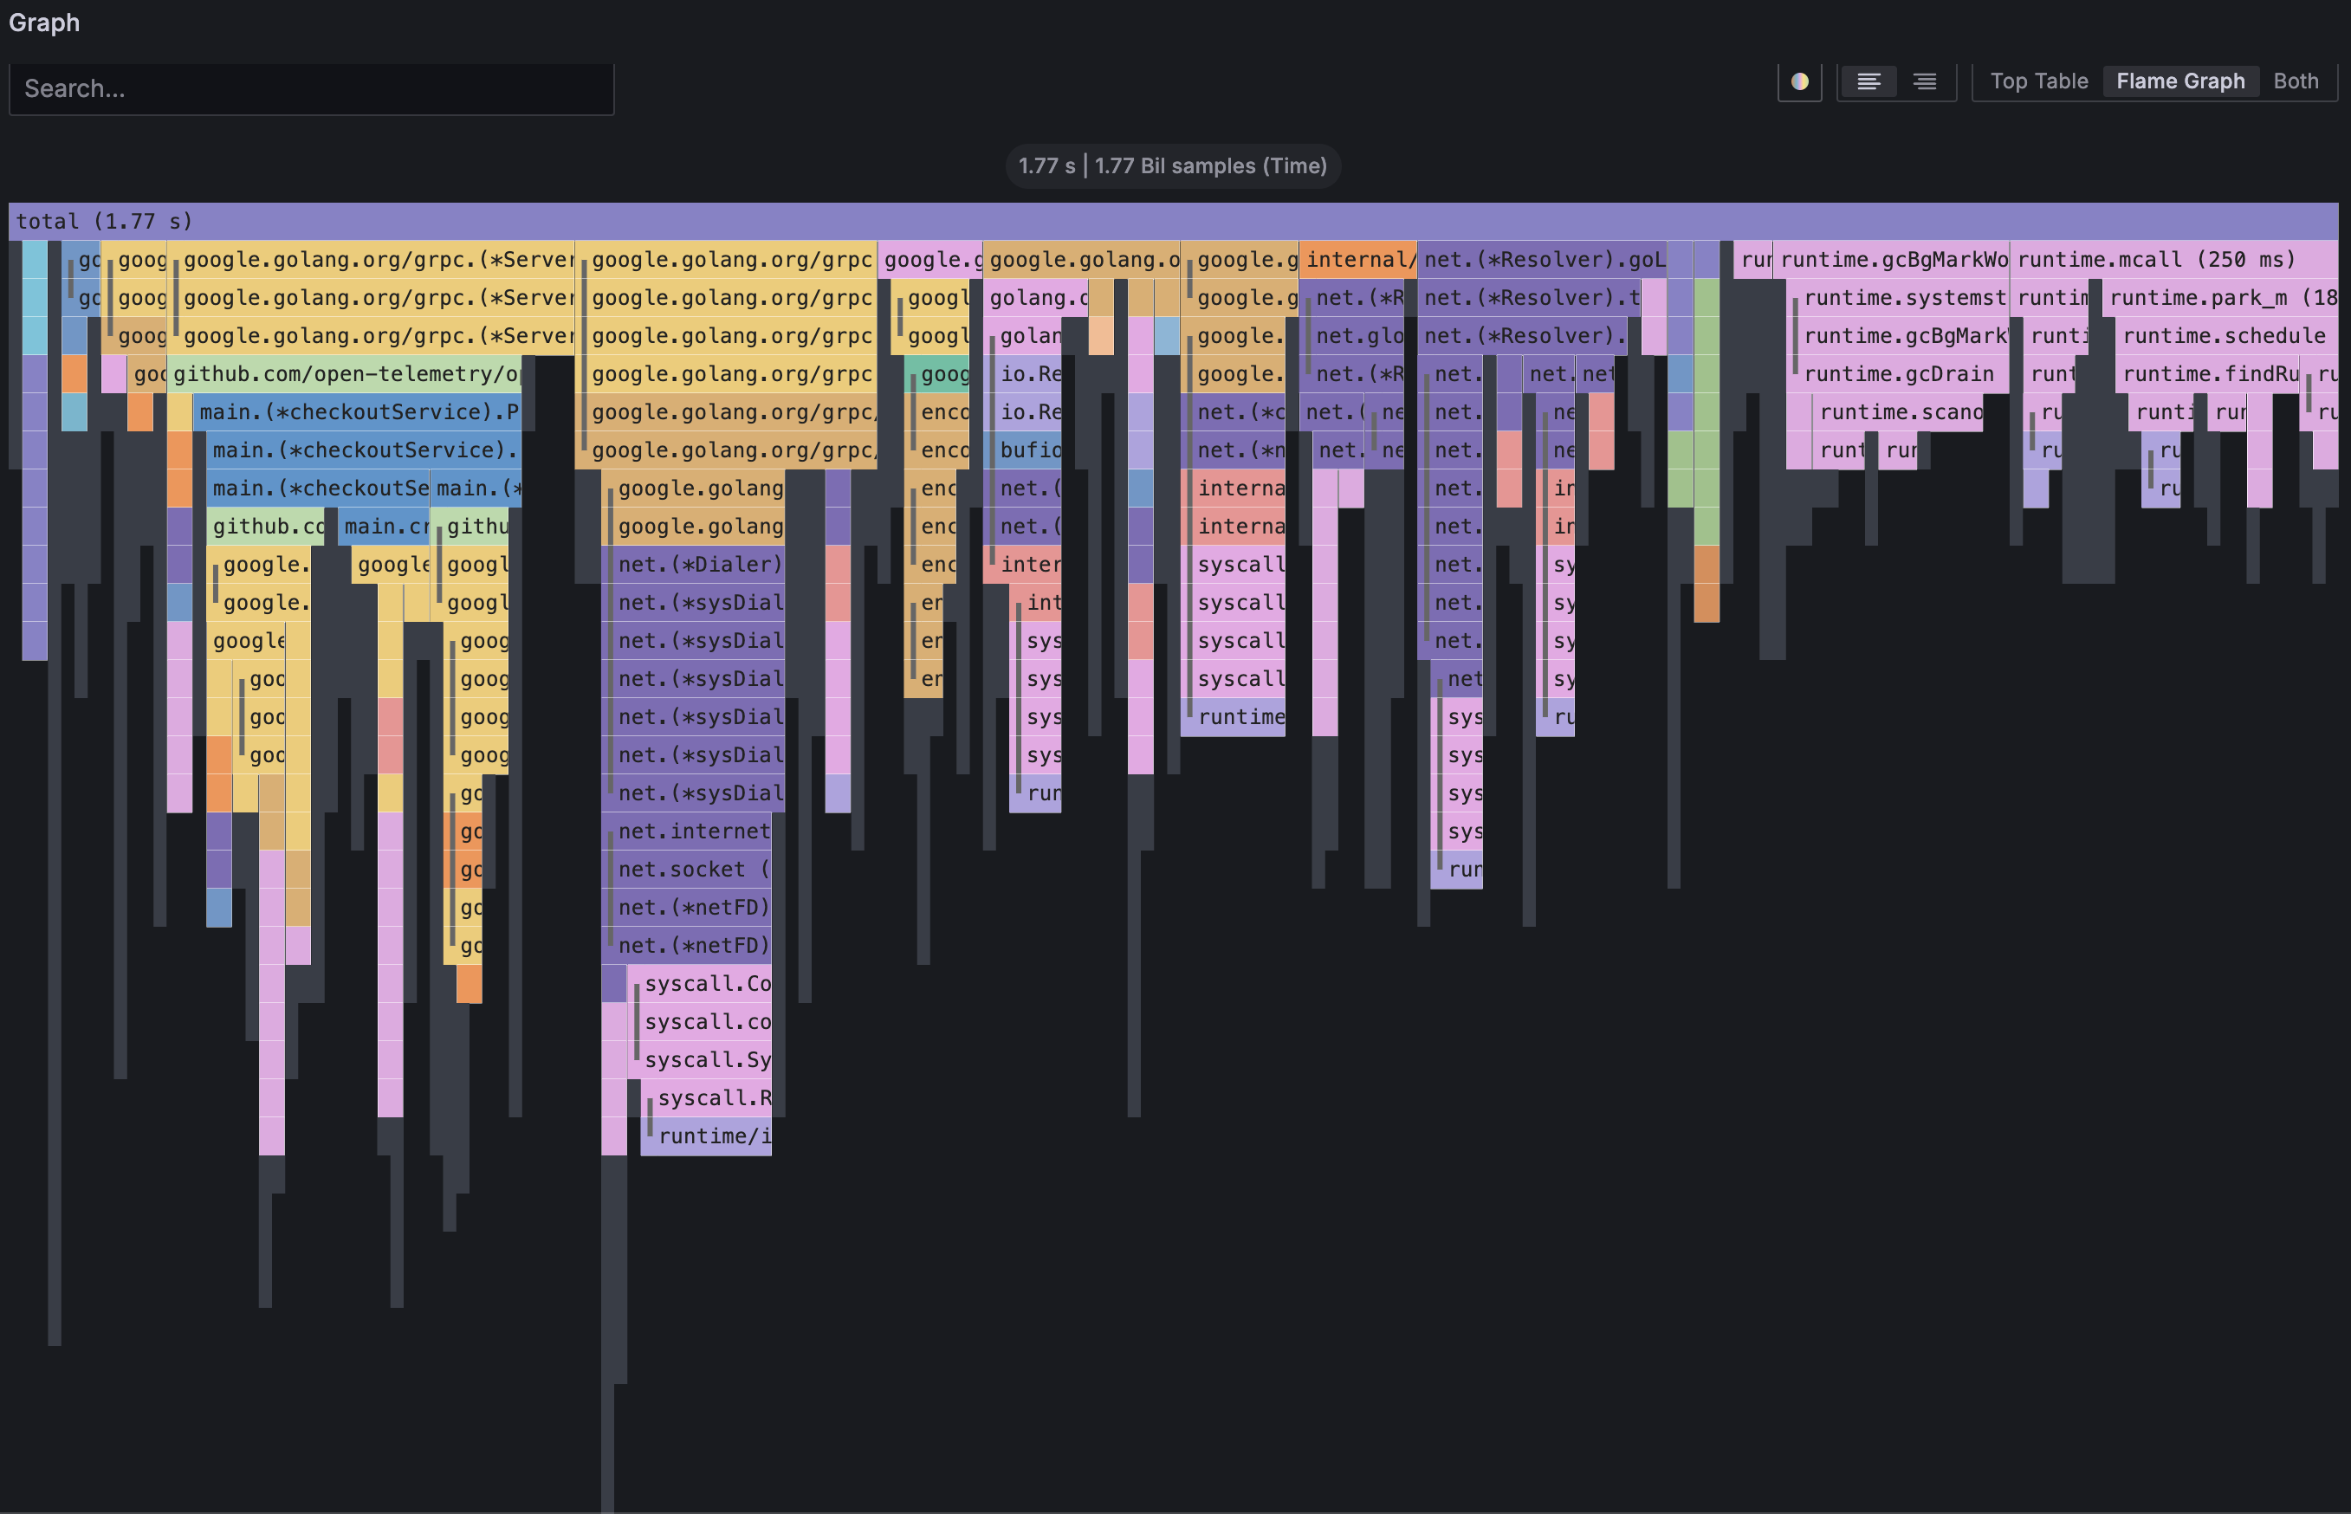Image resolution: width=2351 pixels, height=1514 pixels.
Task: Select the syscall.Co frame block
Action: click(705, 983)
